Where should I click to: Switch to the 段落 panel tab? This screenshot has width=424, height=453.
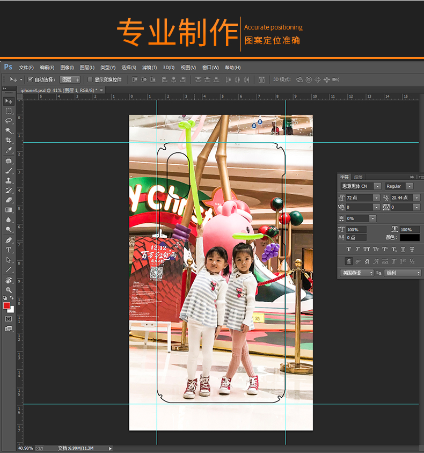tap(359, 177)
